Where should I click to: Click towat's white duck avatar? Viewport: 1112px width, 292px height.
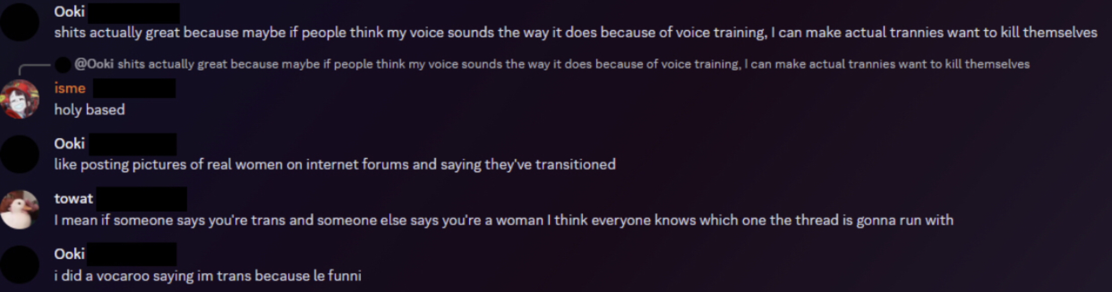(20, 209)
